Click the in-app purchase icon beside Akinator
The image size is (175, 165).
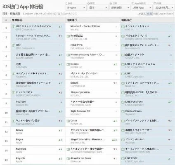(68, 158)
